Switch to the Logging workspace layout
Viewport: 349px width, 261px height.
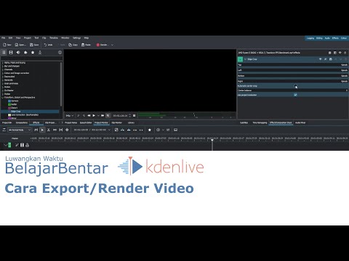coord(310,38)
